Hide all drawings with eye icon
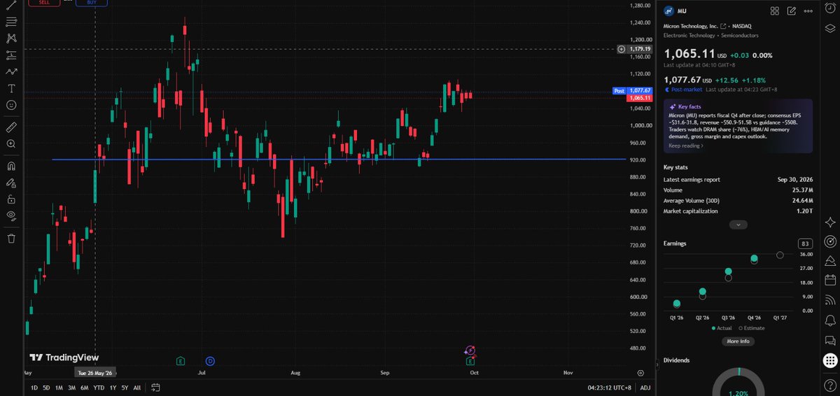Image resolution: width=840 pixels, height=396 pixels. pyautogui.click(x=11, y=215)
